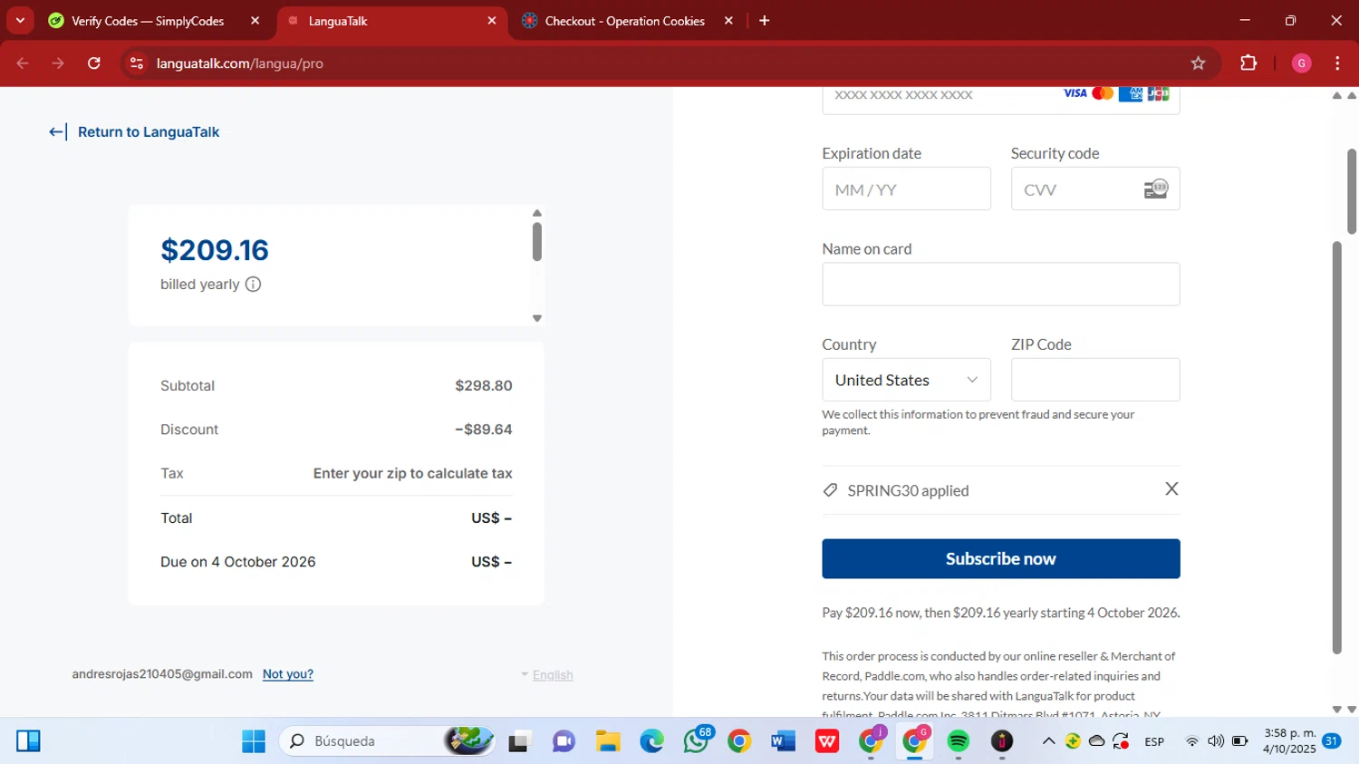Viewport: 1359px width, 764px height.
Task: Open the Country dropdown showing United States
Action: click(x=906, y=380)
